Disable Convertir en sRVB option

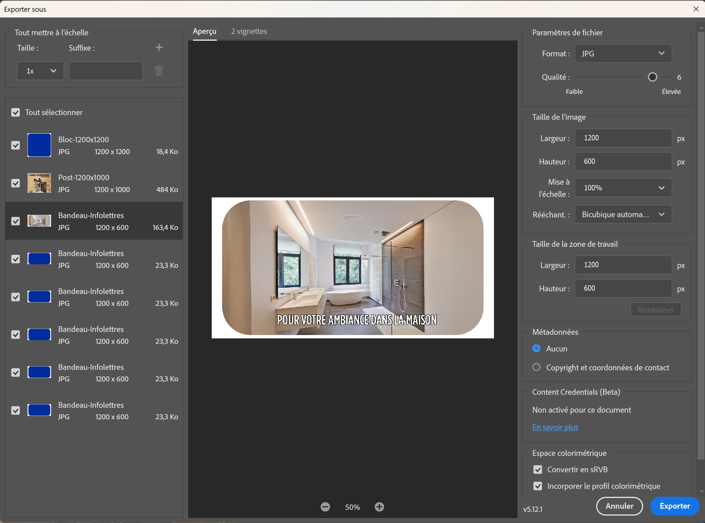(538, 470)
